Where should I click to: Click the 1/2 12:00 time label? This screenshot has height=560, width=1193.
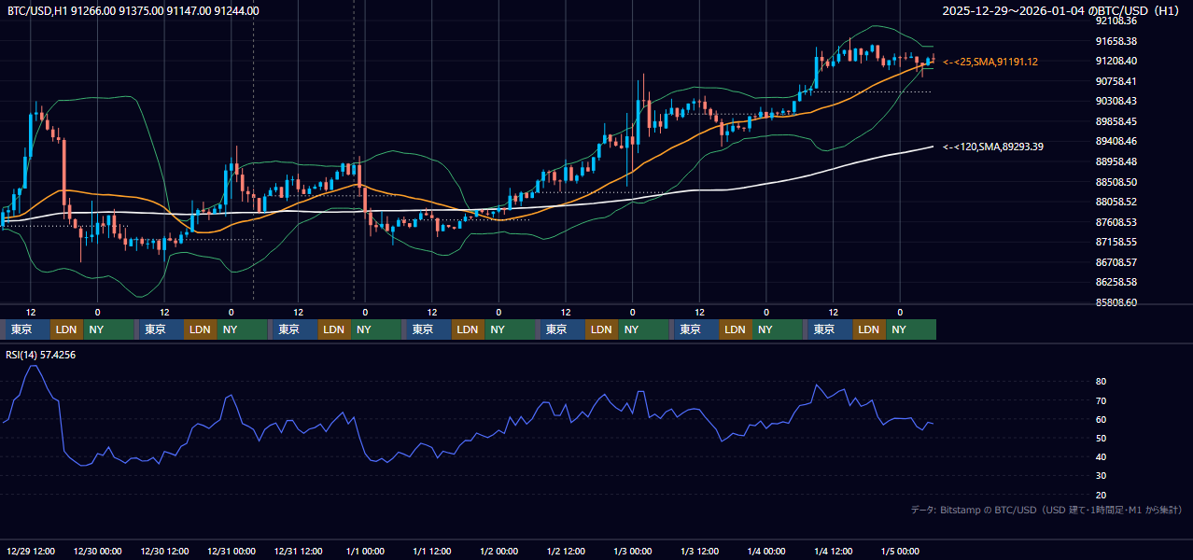[566, 552]
